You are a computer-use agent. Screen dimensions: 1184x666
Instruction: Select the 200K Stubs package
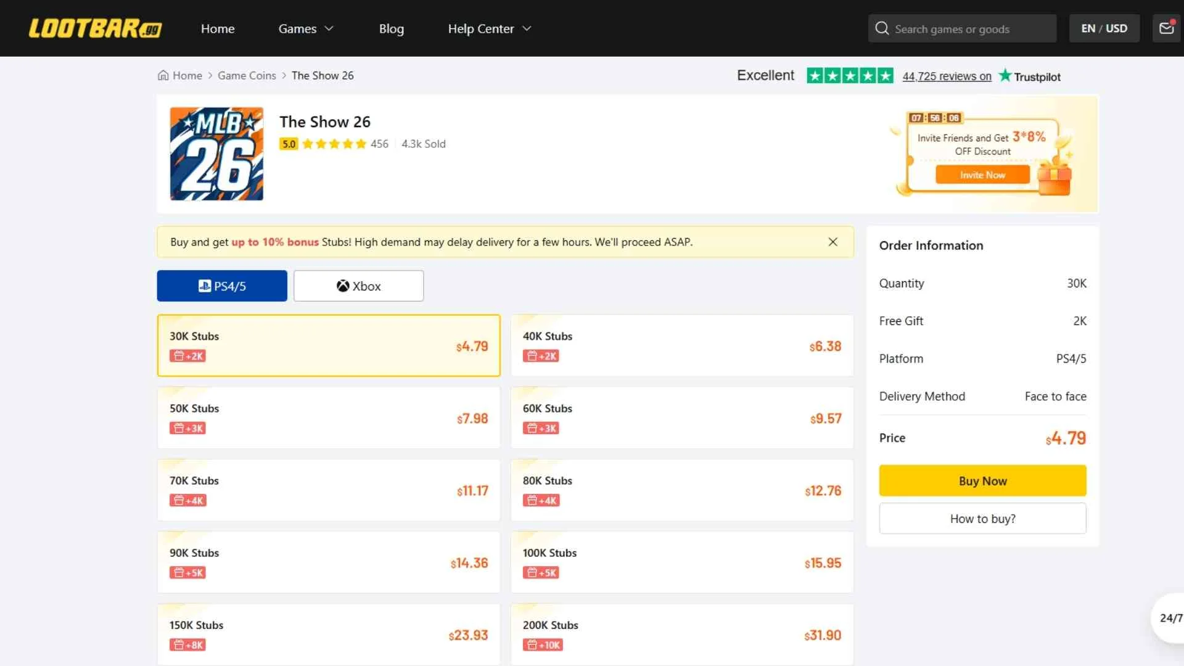click(x=682, y=634)
